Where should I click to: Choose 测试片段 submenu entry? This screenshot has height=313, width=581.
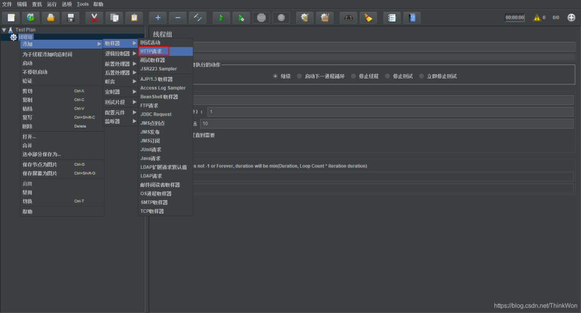click(x=121, y=102)
